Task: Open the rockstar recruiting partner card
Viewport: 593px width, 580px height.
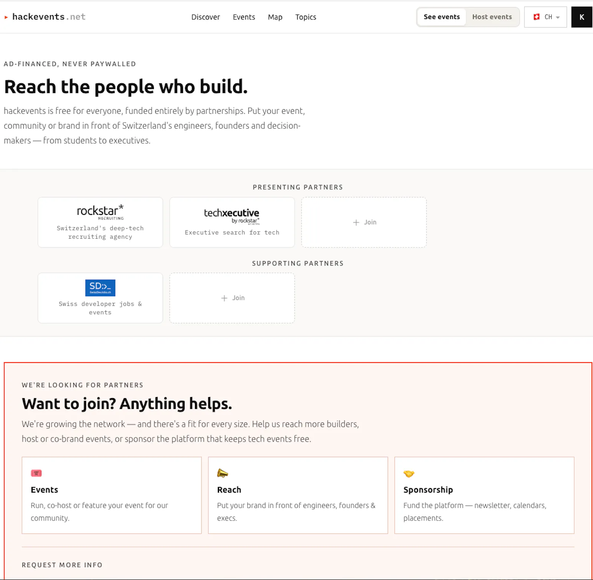Action: 100,222
